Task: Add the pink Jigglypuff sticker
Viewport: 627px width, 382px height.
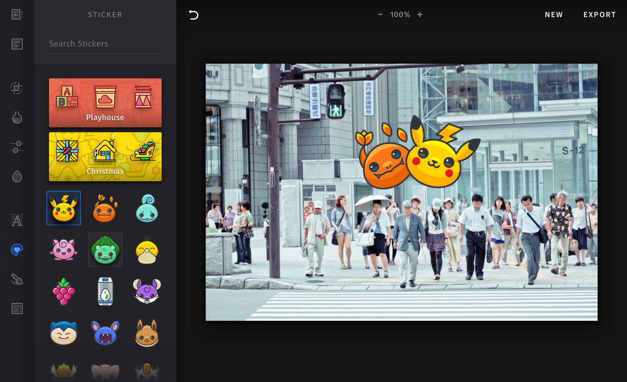Action: (x=64, y=250)
